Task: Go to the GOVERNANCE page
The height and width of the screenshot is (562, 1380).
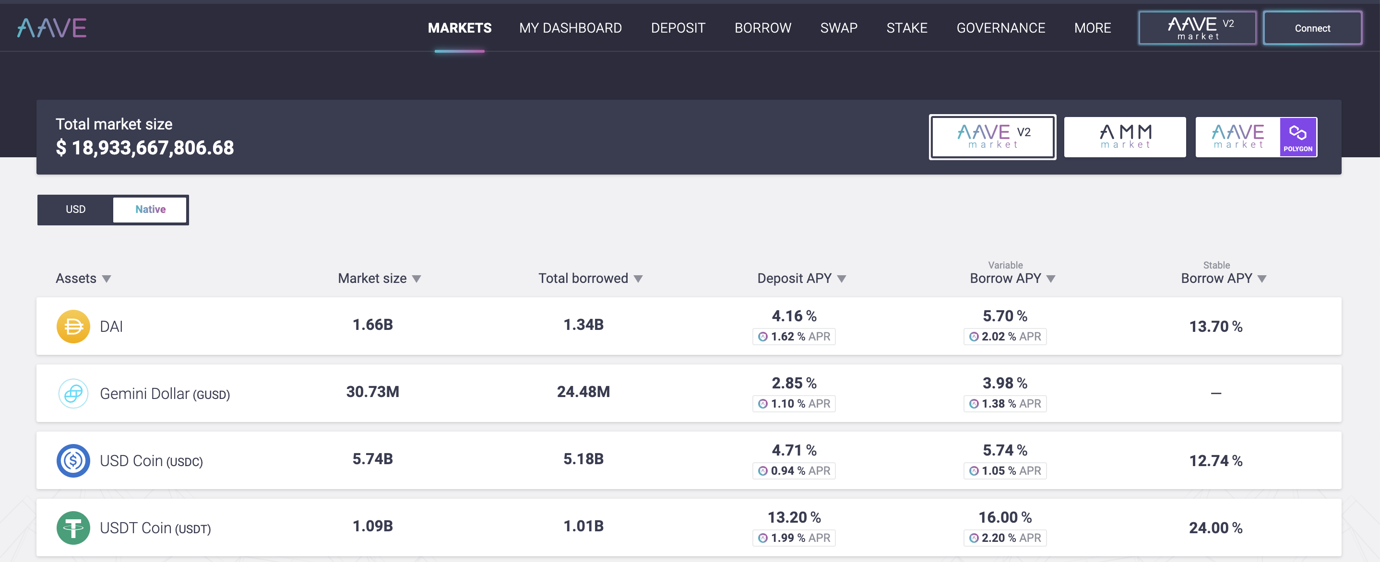Action: (1000, 28)
